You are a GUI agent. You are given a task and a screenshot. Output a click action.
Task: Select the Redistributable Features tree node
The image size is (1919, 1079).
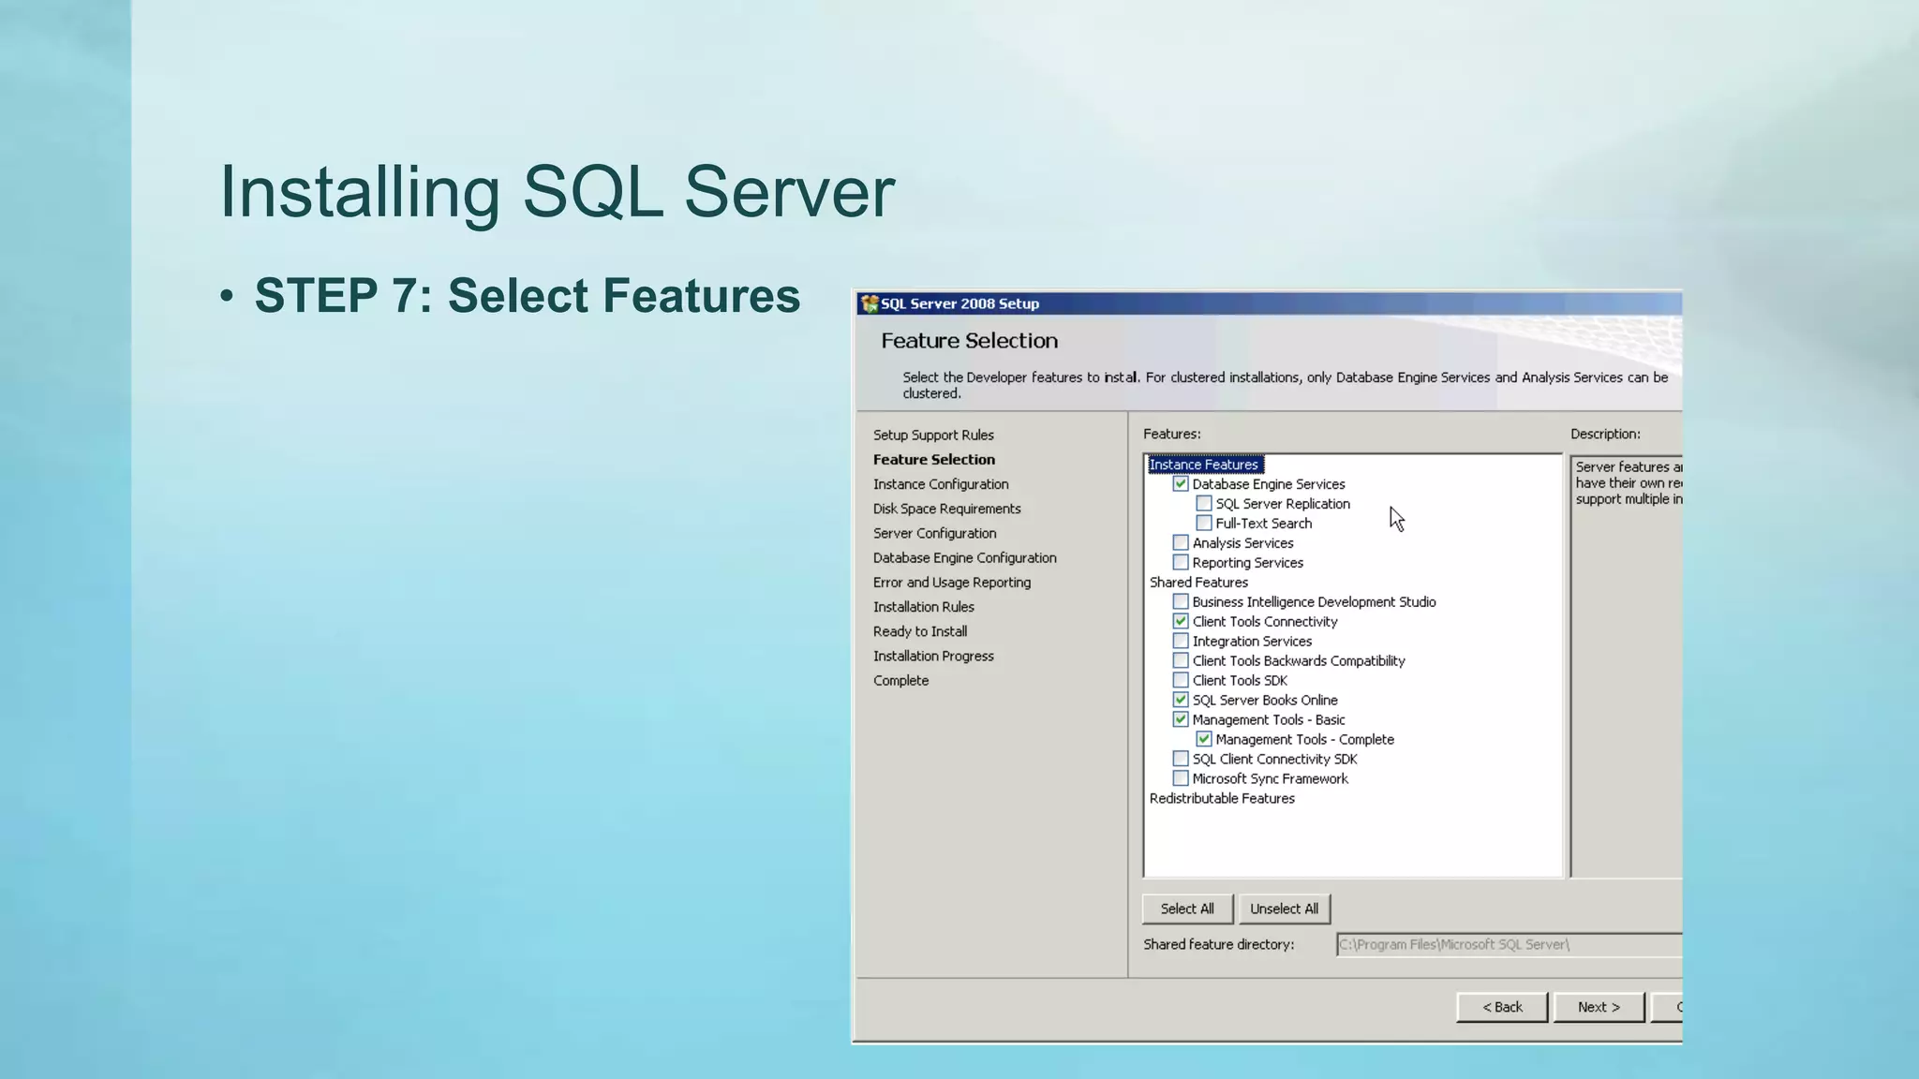click(x=1222, y=799)
